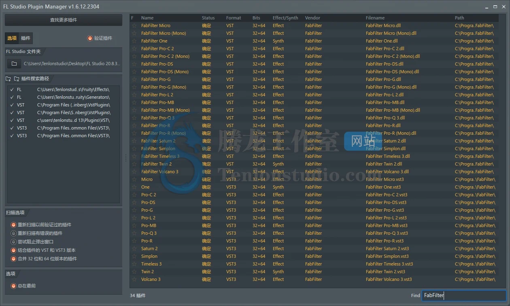Click the add plugin search path icon
Image resolution: width=510 pixels, height=306 pixels.
8,79
